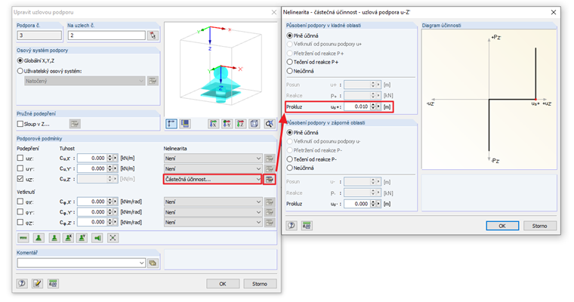Apply free support type (first preset icon)
The height and width of the screenshot is (302, 574).
point(23,238)
